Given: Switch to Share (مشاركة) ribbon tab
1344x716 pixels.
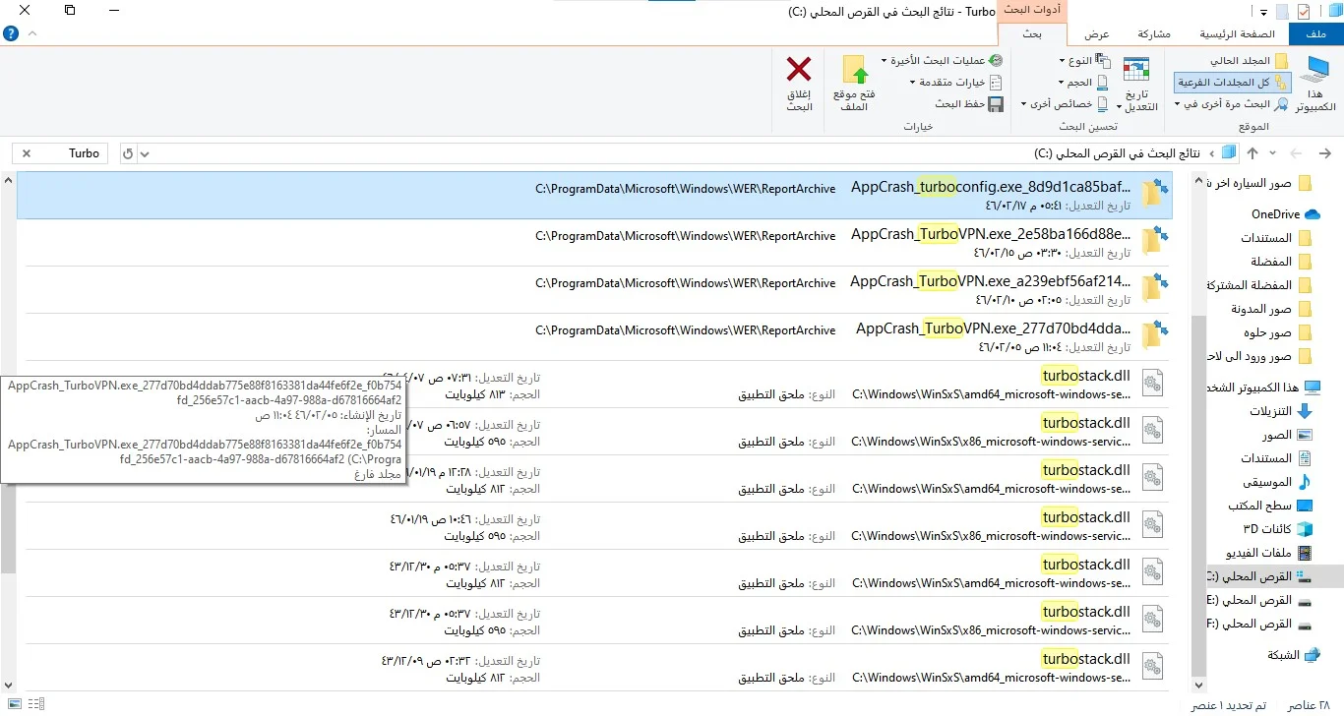Looking at the screenshot, I should coord(1153,34).
